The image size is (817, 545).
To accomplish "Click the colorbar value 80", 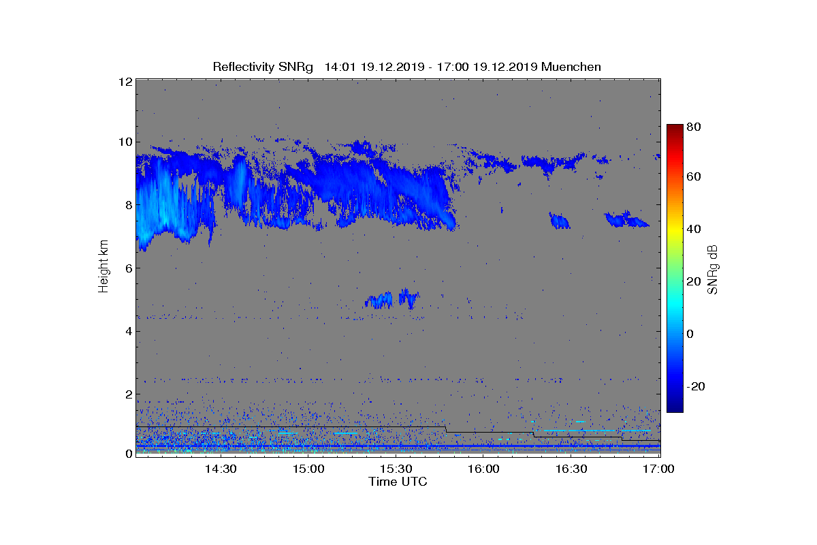I will 694,127.
